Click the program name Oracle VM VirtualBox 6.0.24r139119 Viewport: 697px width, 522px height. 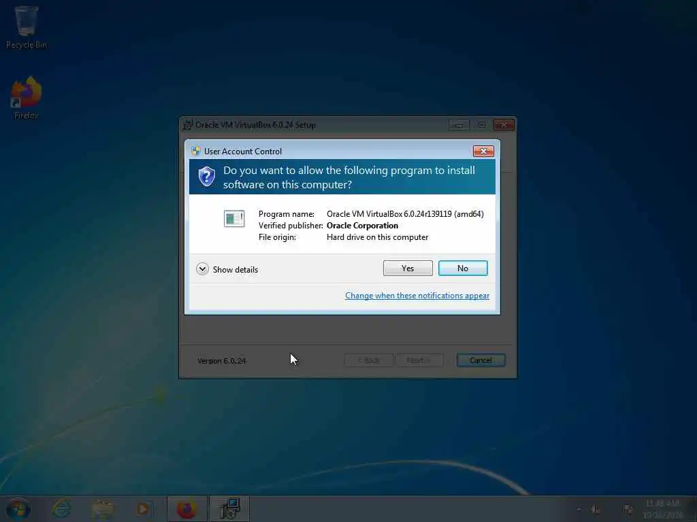point(405,214)
